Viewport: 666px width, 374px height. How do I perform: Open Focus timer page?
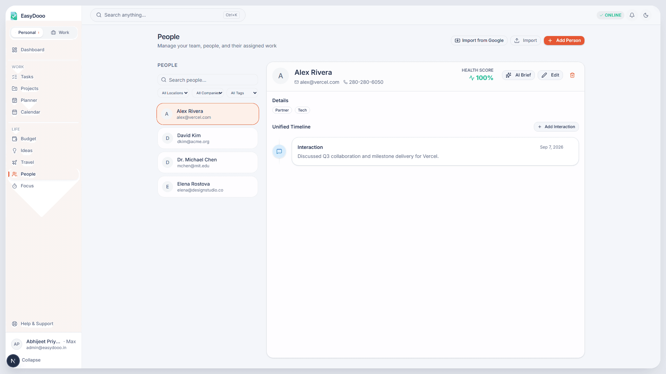[44, 186]
